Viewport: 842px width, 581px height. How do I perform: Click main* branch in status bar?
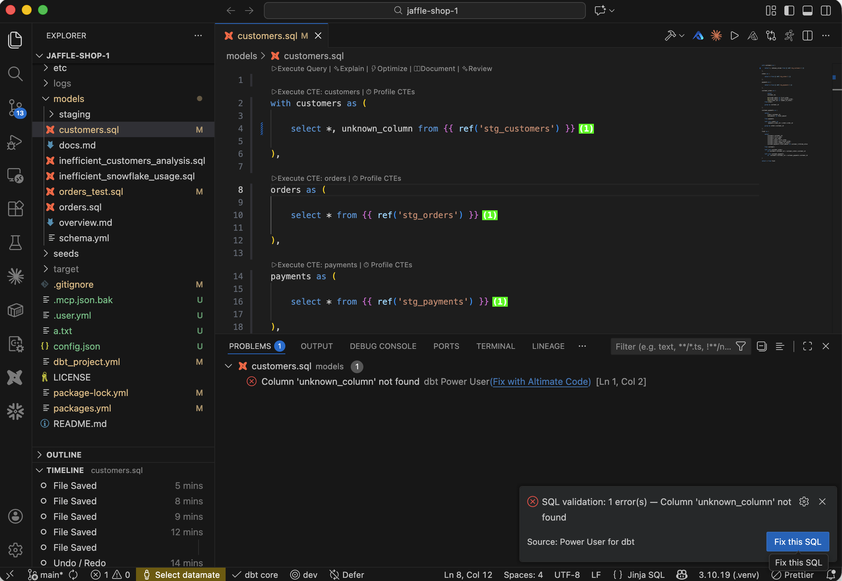tap(46, 574)
